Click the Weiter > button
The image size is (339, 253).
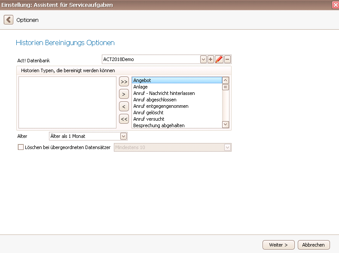point(278,245)
